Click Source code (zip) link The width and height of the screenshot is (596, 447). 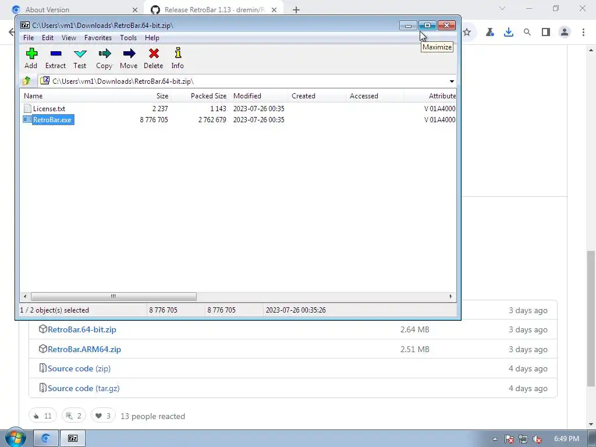tap(79, 368)
